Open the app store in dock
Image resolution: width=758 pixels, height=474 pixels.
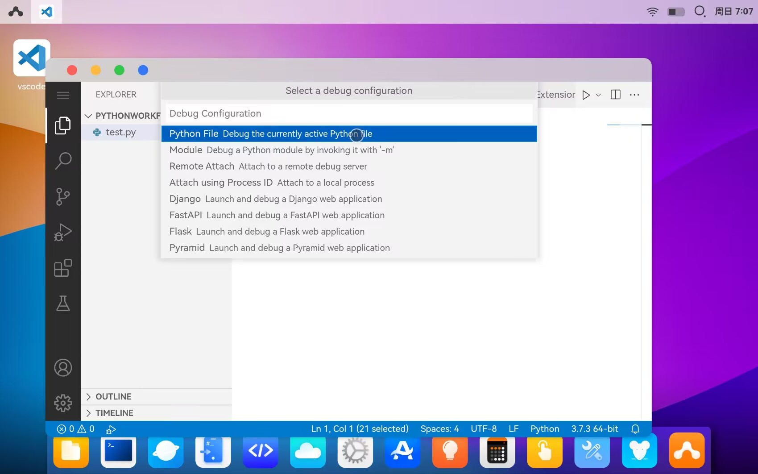click(402, 452)
